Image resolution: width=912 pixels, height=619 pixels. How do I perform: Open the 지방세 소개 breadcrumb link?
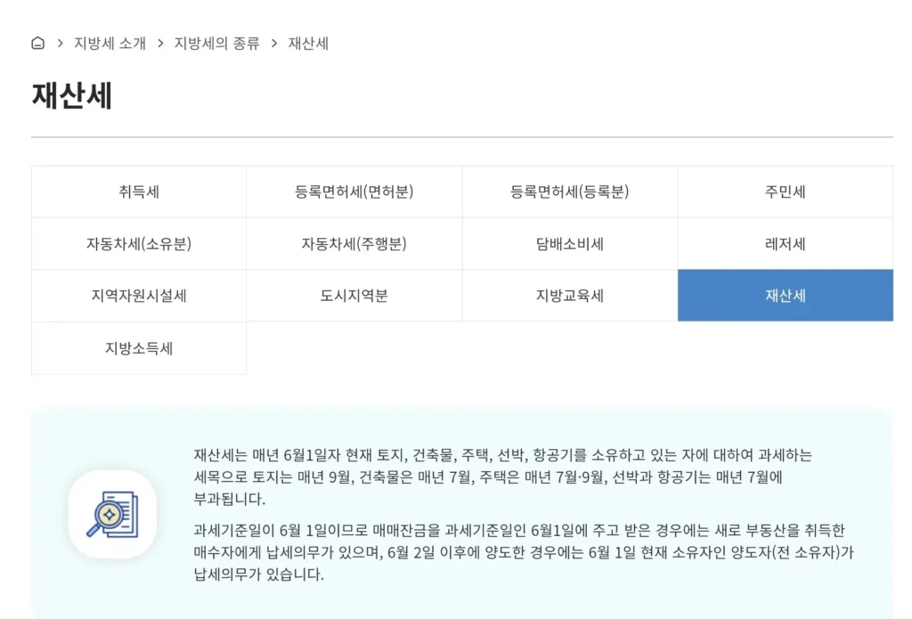[x=110, y=43]
